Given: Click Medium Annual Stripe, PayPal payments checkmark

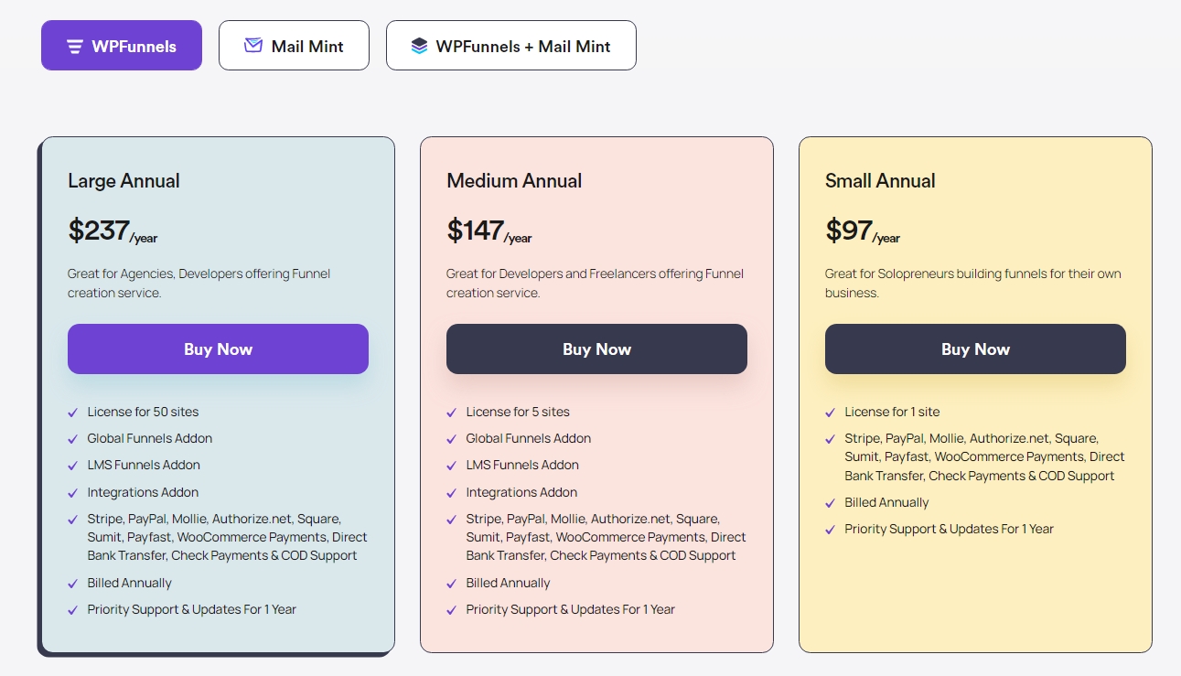Looking at the screenshot, I should (x=452, y=520).
